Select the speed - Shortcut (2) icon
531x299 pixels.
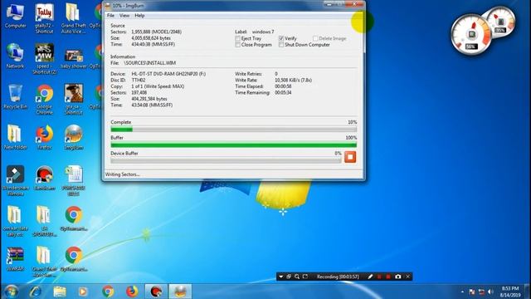(x=44, y=59)
